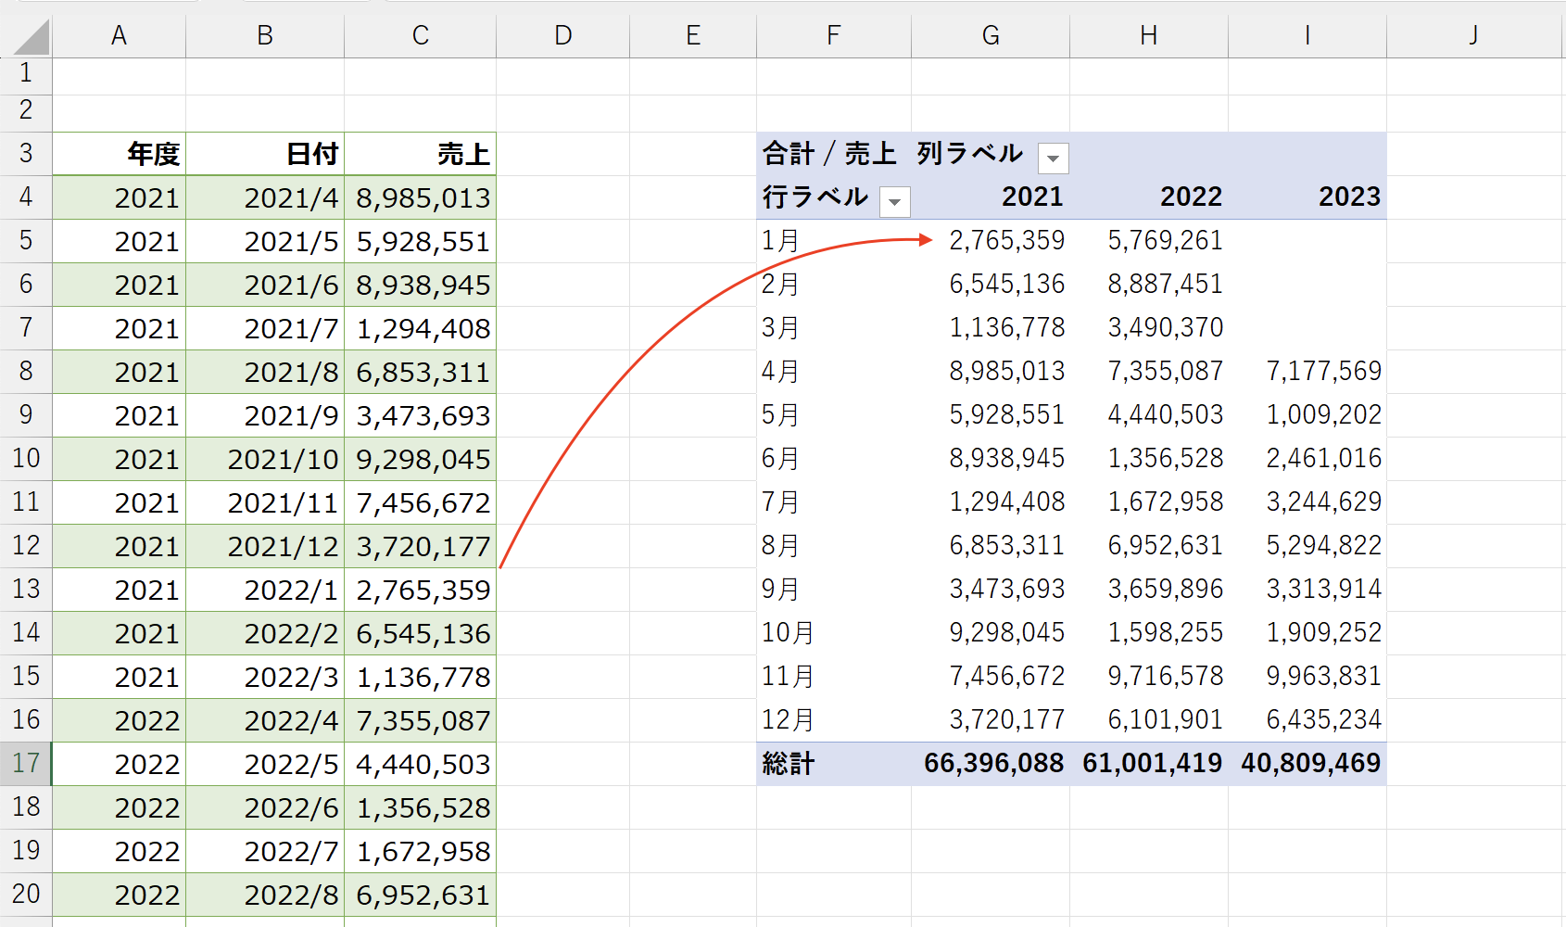Click the 総計 label in pivot table
Image resolution: width=1566 pixels, height=927 pixels.
[789, 764]
